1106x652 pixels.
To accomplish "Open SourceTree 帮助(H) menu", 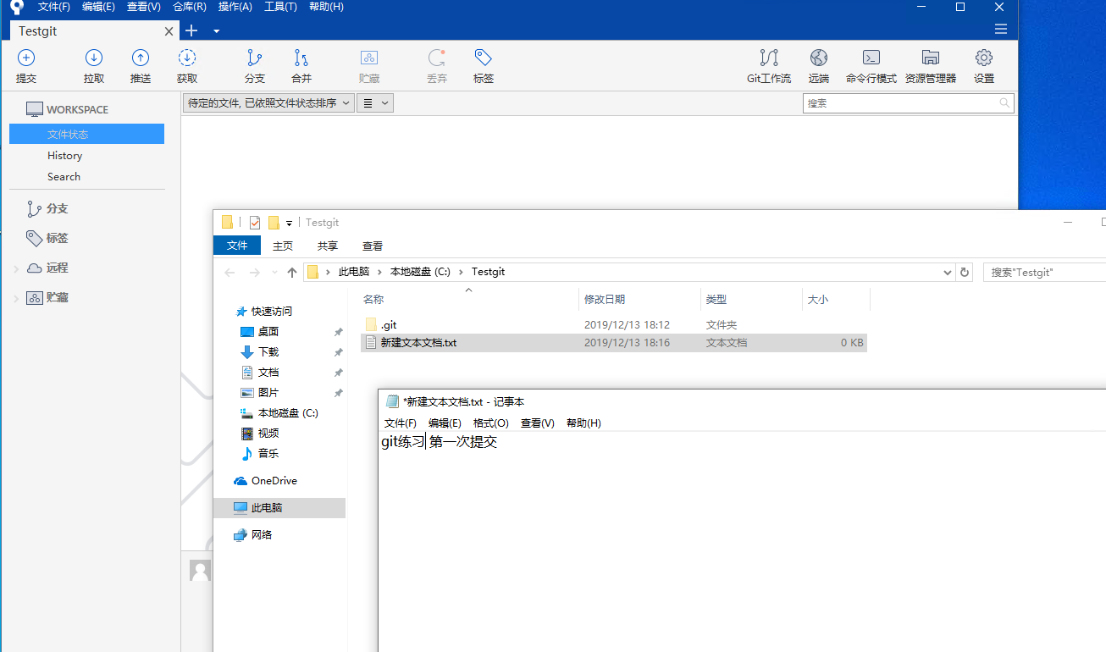I will click(326, 7).
